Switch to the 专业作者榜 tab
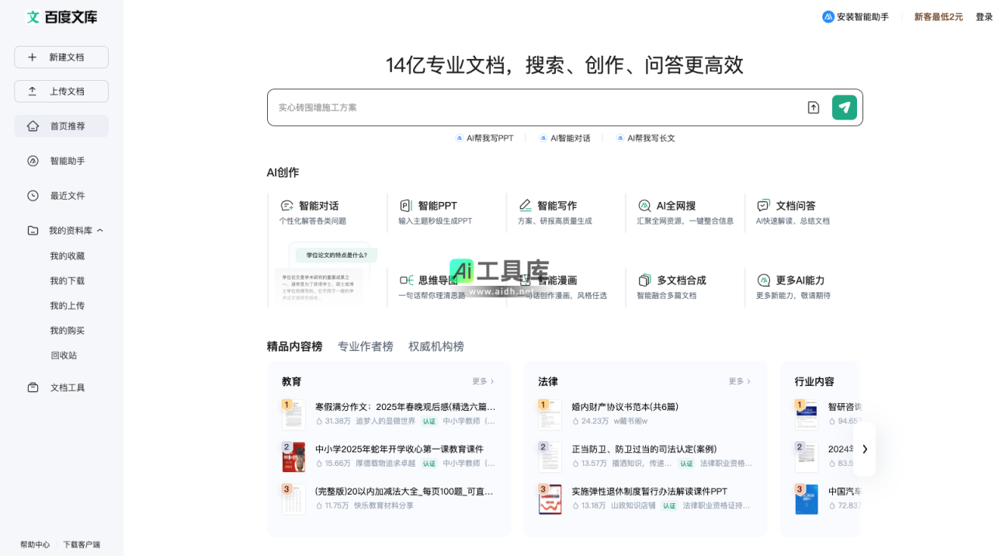Image resolution: width=1003 pixels, height=556 pixels. coord(366,346)
